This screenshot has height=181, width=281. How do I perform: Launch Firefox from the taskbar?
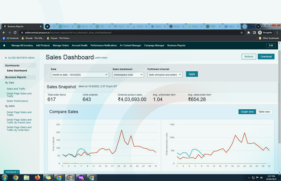(x=37, y=177)
